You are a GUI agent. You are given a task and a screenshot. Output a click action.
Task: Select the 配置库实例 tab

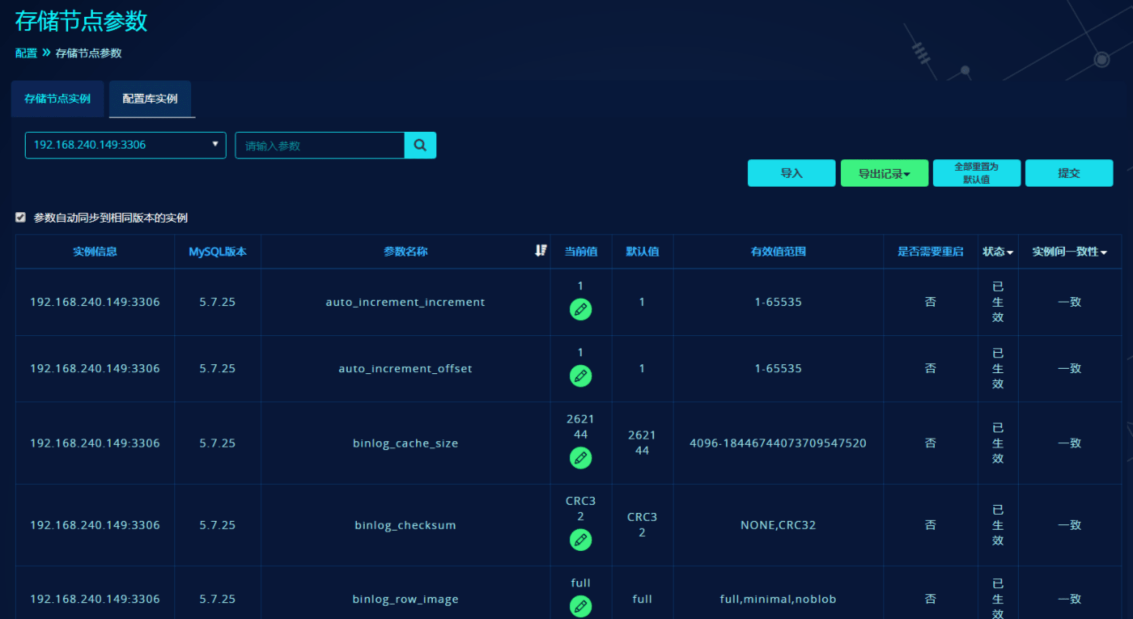(150, 99)
